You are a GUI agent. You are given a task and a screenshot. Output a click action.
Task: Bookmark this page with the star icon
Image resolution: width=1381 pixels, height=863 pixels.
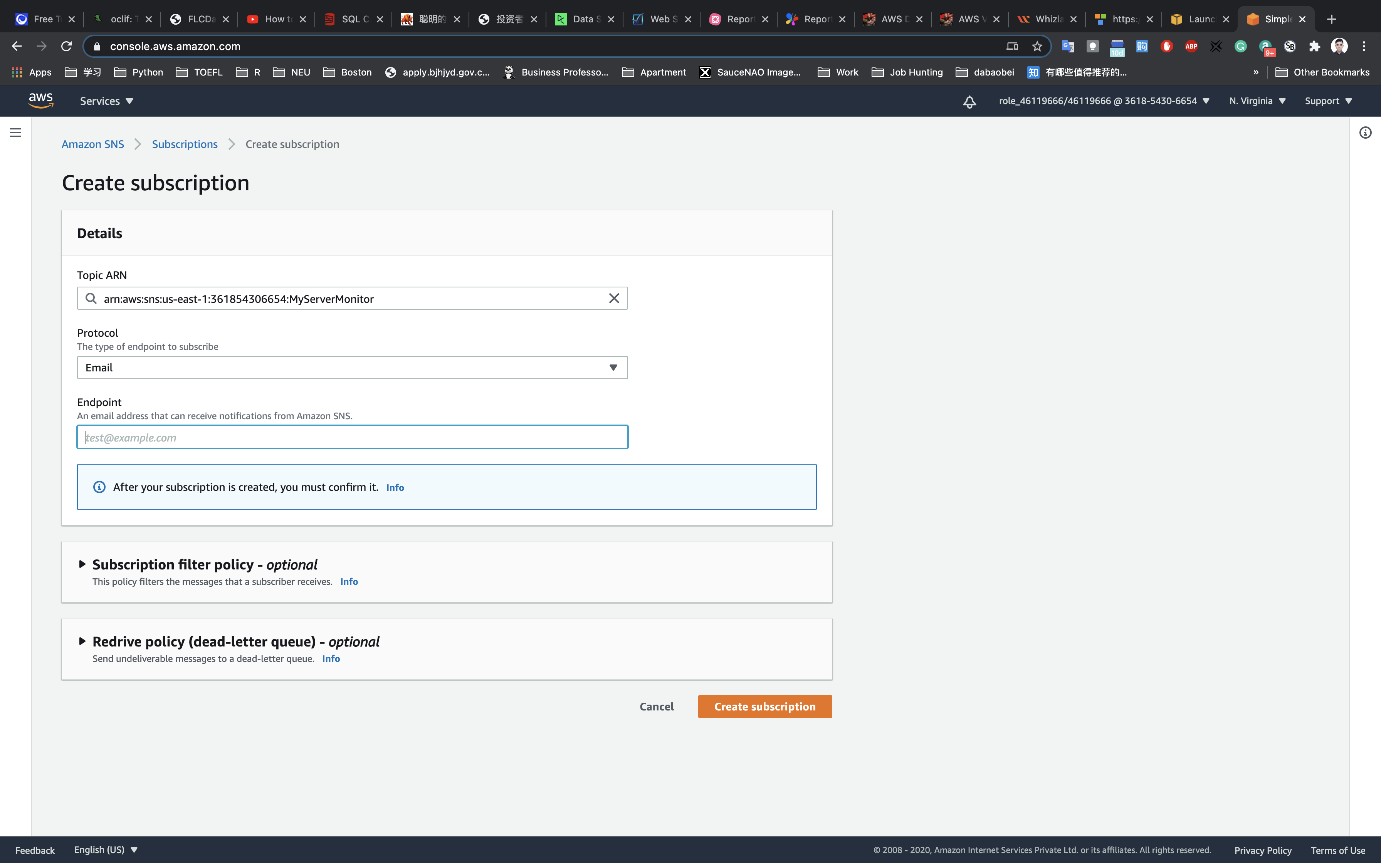click(x=1037, y=46)
